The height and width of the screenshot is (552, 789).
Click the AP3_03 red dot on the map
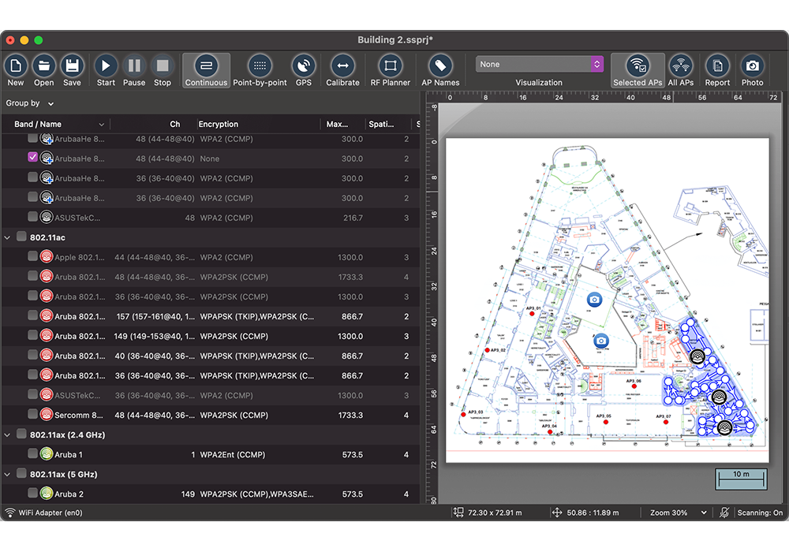coord(463,414)
